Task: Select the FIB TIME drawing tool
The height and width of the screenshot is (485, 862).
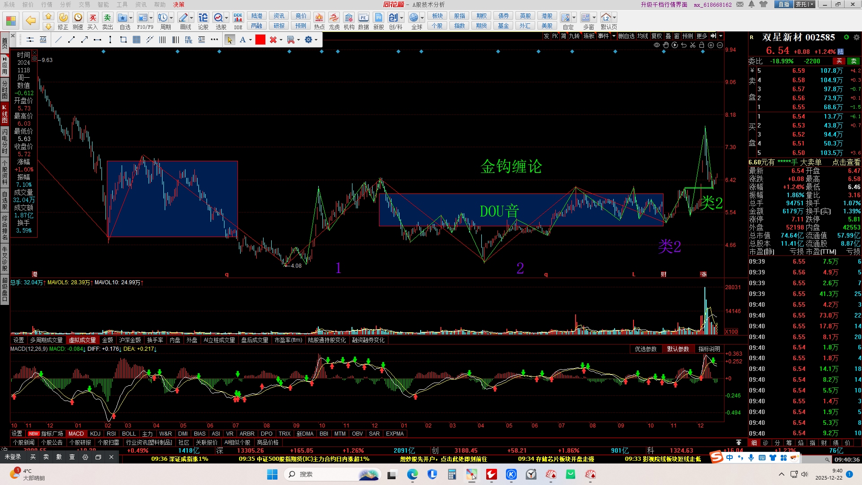Action: pyautogui.click(x=188, y=40)
